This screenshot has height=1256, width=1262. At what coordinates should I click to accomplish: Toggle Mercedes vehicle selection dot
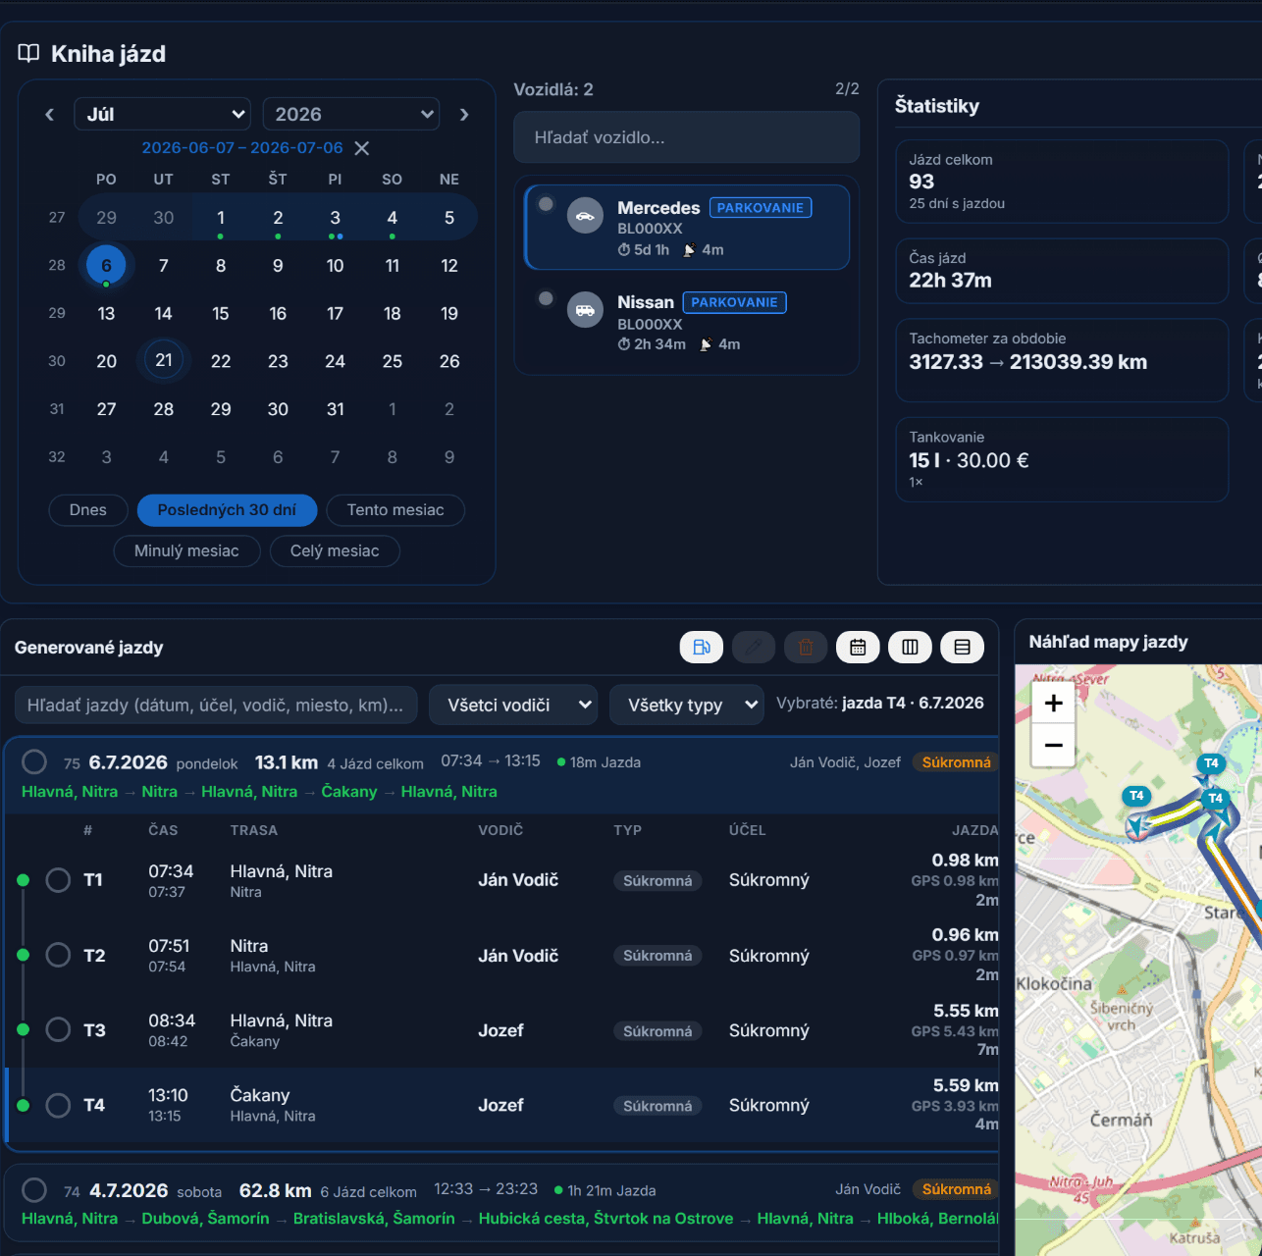547,204
